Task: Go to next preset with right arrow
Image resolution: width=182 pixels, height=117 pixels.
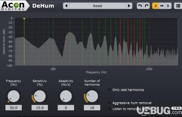Action: point(129,6)
